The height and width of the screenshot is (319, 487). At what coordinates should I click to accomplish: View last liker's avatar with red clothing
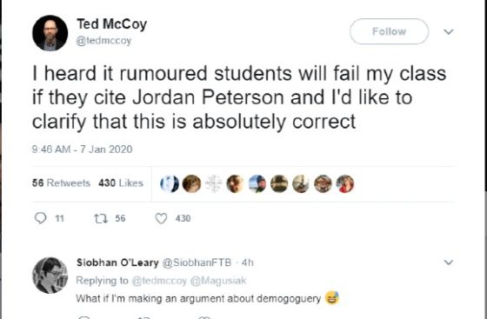[344, 183]
